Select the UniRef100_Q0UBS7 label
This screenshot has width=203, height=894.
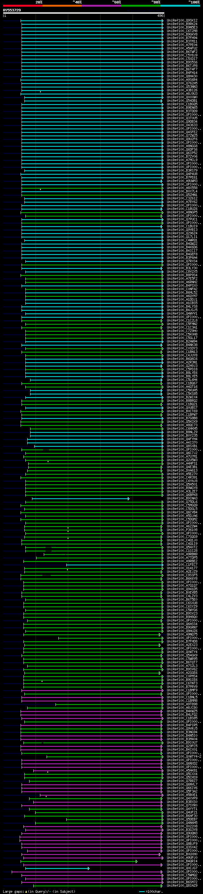(182, 408)
